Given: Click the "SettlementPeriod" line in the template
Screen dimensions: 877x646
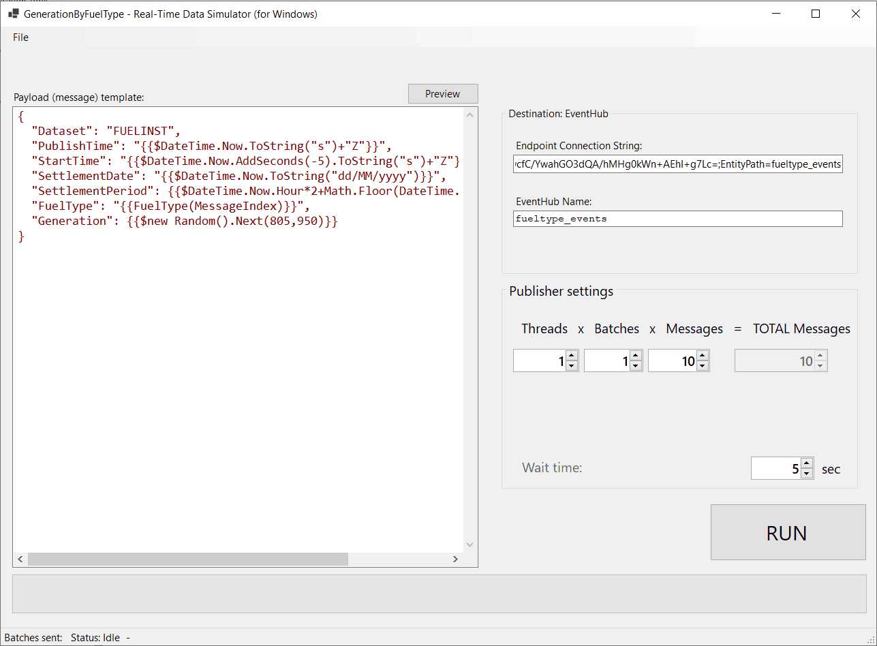Looking at the screenshot, I should (x=247, y=191).
